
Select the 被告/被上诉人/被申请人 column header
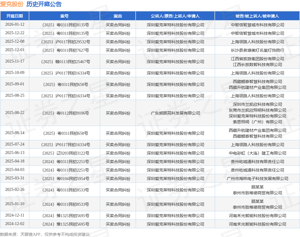[257, 16]
